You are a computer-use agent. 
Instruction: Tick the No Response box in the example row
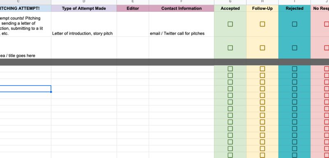[x=327, y=24]
